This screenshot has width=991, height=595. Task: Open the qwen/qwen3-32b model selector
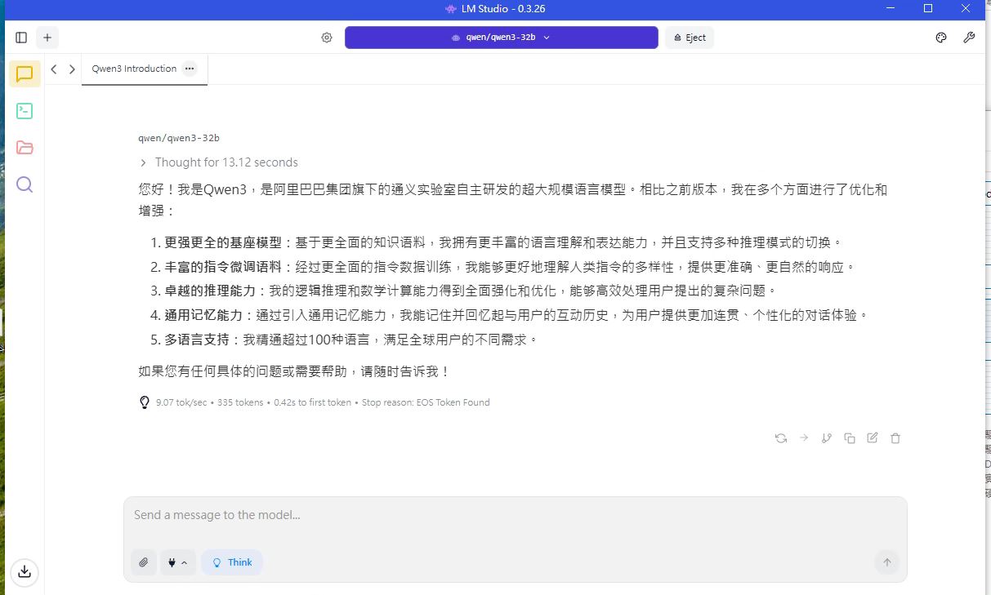501,38
